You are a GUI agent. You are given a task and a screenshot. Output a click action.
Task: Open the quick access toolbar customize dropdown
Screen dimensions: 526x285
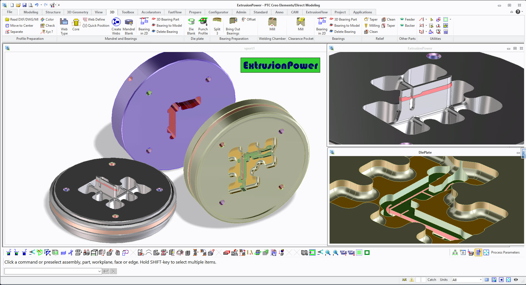pyautogui.click(x=59, y=5)
